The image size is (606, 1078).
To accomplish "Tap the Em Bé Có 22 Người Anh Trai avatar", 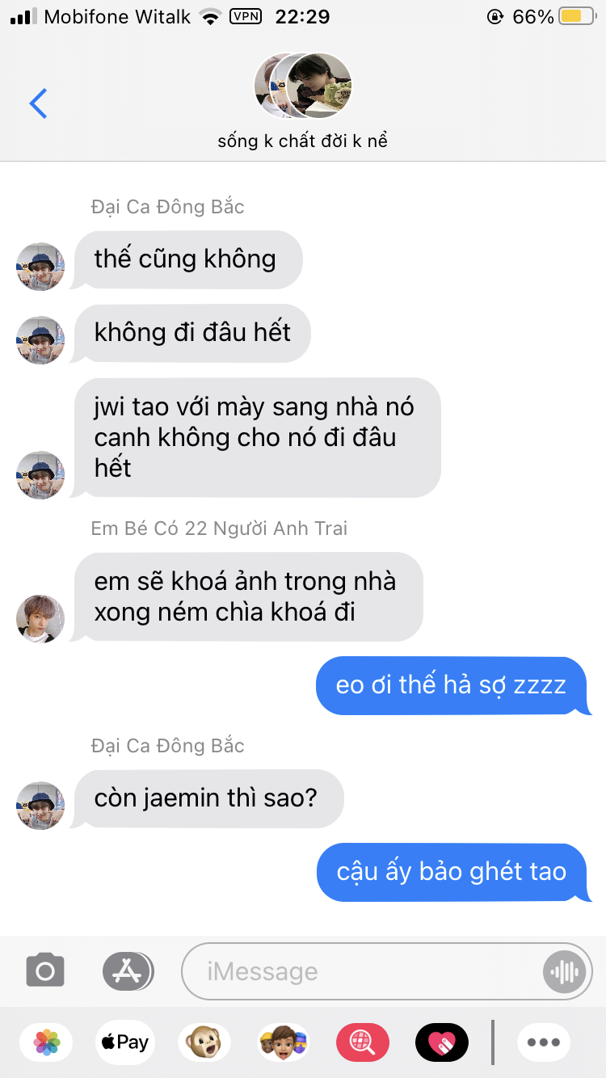I will pos(40,619).
